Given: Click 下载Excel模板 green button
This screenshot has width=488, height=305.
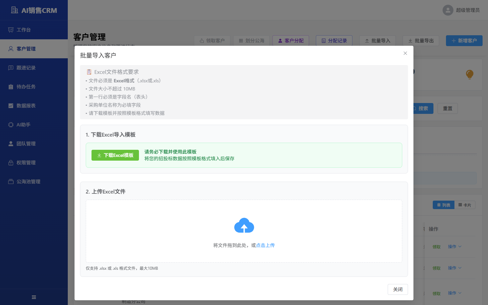Looking at the screenshot, I should tap(115, 155).
